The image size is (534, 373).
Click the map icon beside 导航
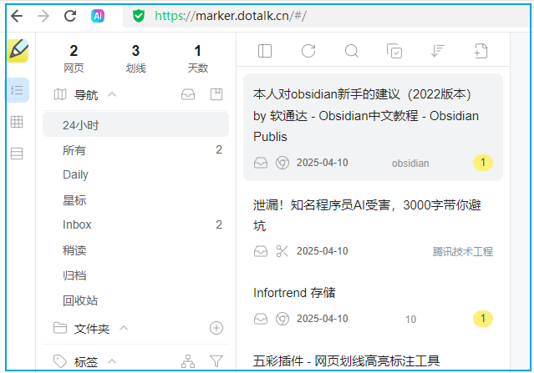pos(60,94)
